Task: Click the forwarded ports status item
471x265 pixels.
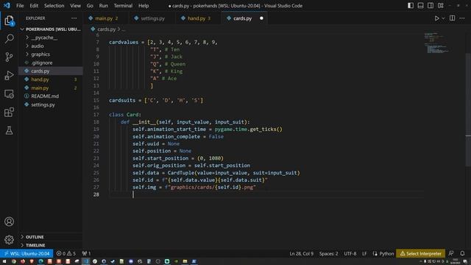Action: pyautogui.click(x=87, y=253)
